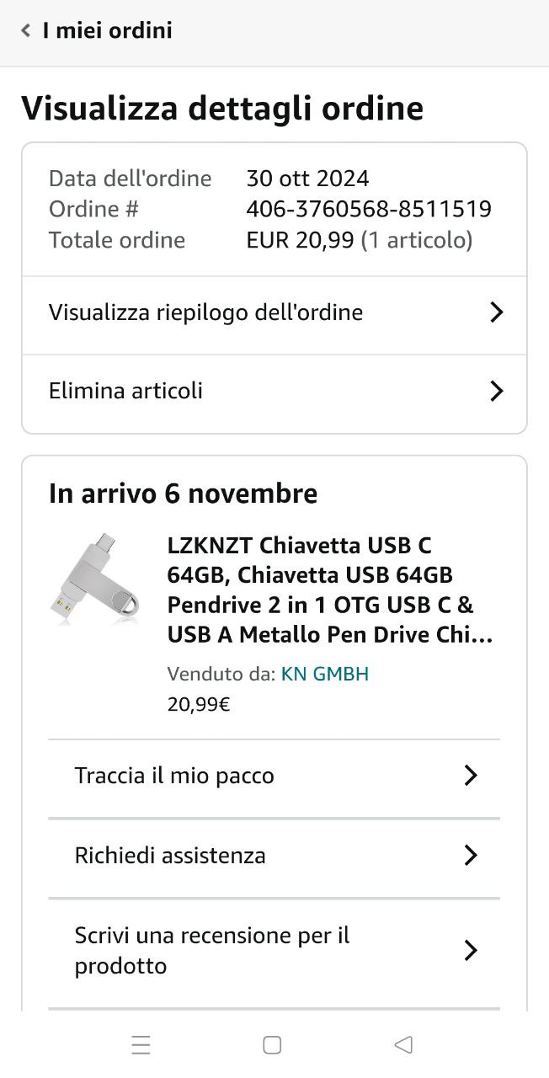Tap the chevron beside Scrivi una recensione
Image resolution: width=549 pixels, height=1078 pixels.
[471, 950]
